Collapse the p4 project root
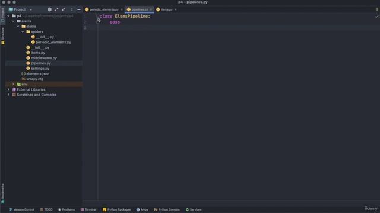380x213 pixels. pos(8,16)
